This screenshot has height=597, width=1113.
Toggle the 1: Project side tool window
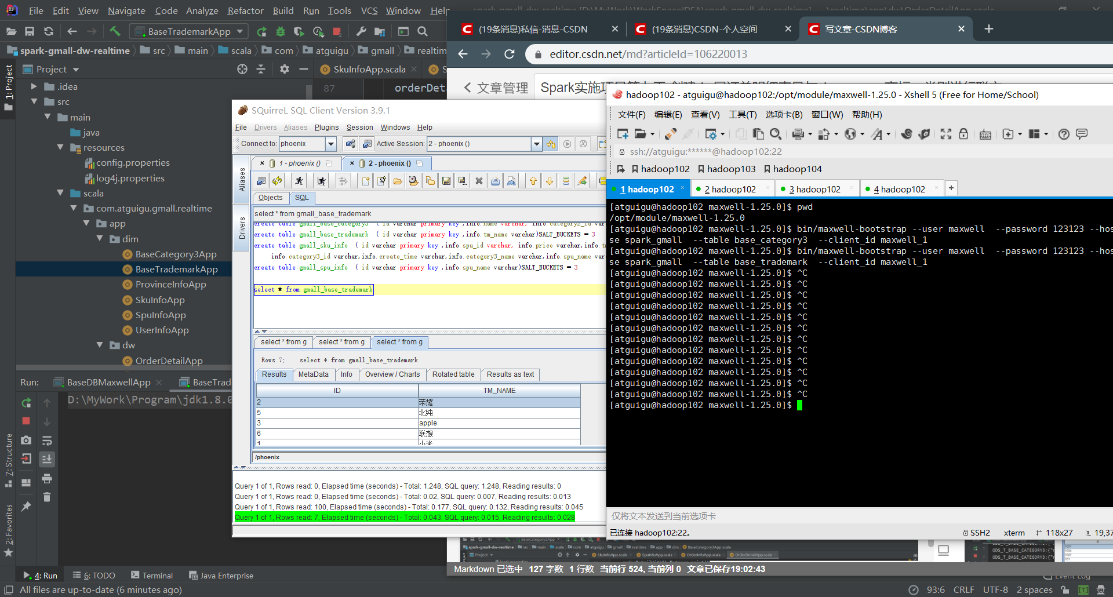pyautogui.click(x=8, y=88)
